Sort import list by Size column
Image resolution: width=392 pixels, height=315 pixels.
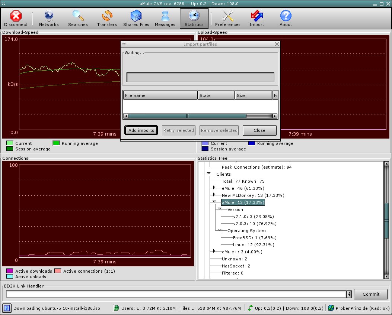coord(254,95)
